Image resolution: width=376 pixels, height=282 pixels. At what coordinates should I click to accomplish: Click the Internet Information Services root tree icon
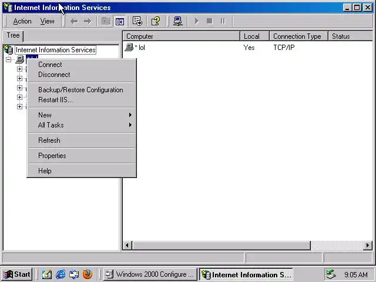point(8,49)
